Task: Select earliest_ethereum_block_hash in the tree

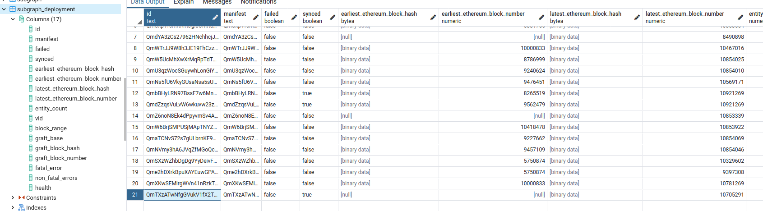Action: pyautogui.click(x=74, y=69)
